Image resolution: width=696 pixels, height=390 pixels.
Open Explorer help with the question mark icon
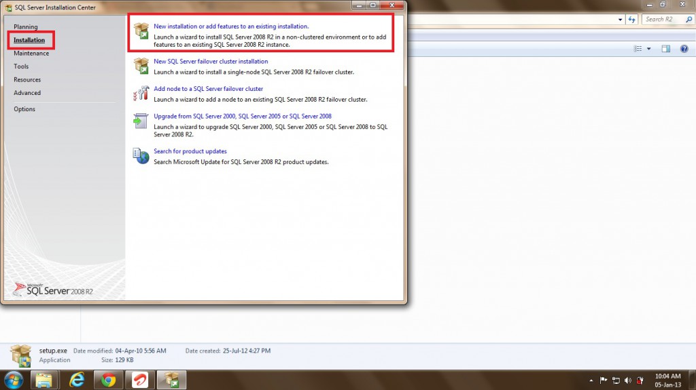684,49
